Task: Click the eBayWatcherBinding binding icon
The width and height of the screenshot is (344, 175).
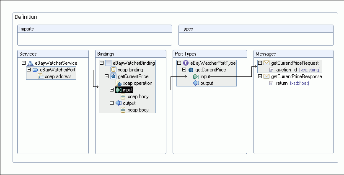Action: [x=109, y=63]
